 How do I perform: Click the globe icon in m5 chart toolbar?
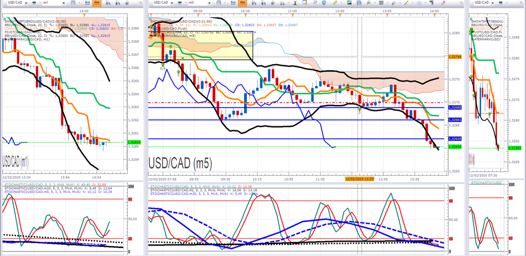(x=324, y=3)
